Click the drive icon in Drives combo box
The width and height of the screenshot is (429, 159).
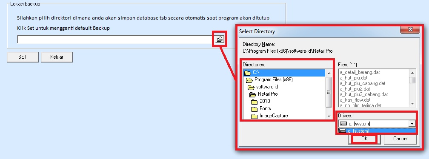click(343, 124)
